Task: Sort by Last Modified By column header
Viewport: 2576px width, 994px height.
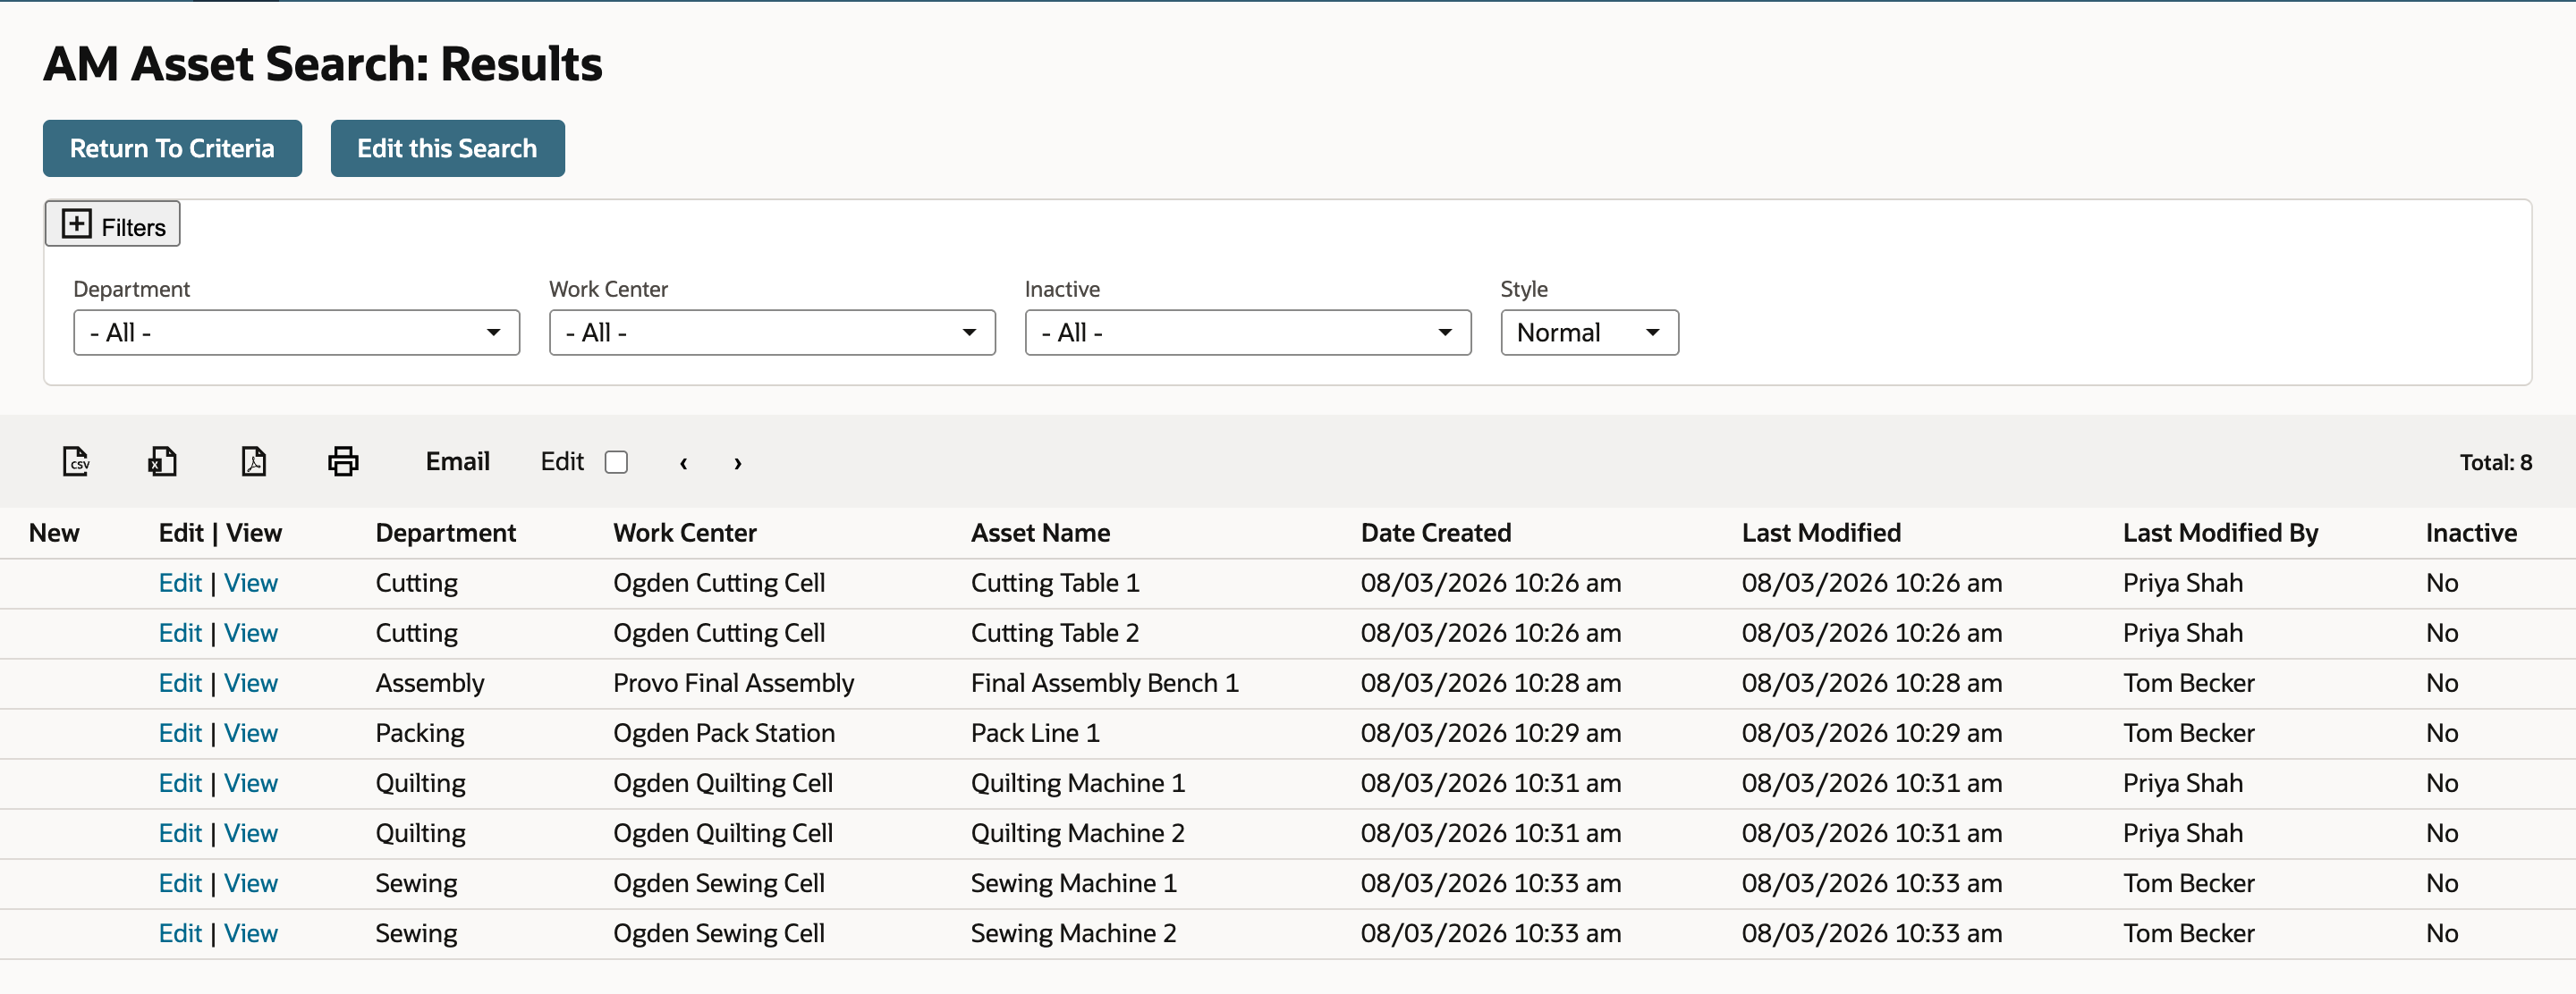Action: point(2220,534)
